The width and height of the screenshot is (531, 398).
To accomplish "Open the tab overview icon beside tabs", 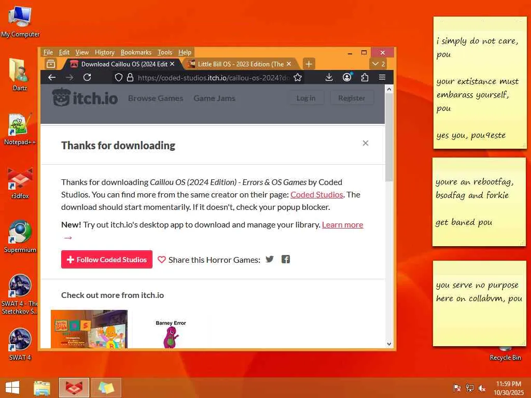I will 51,64.
